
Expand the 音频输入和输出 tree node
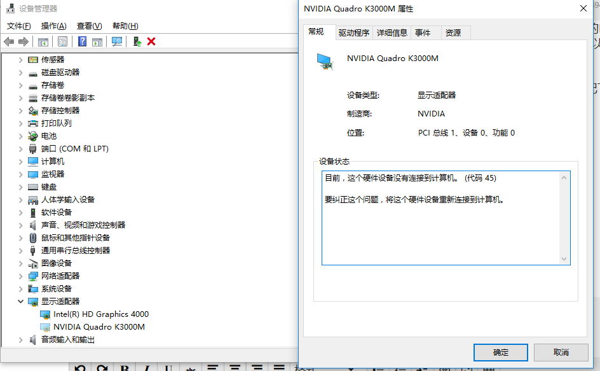click(21, 340)
